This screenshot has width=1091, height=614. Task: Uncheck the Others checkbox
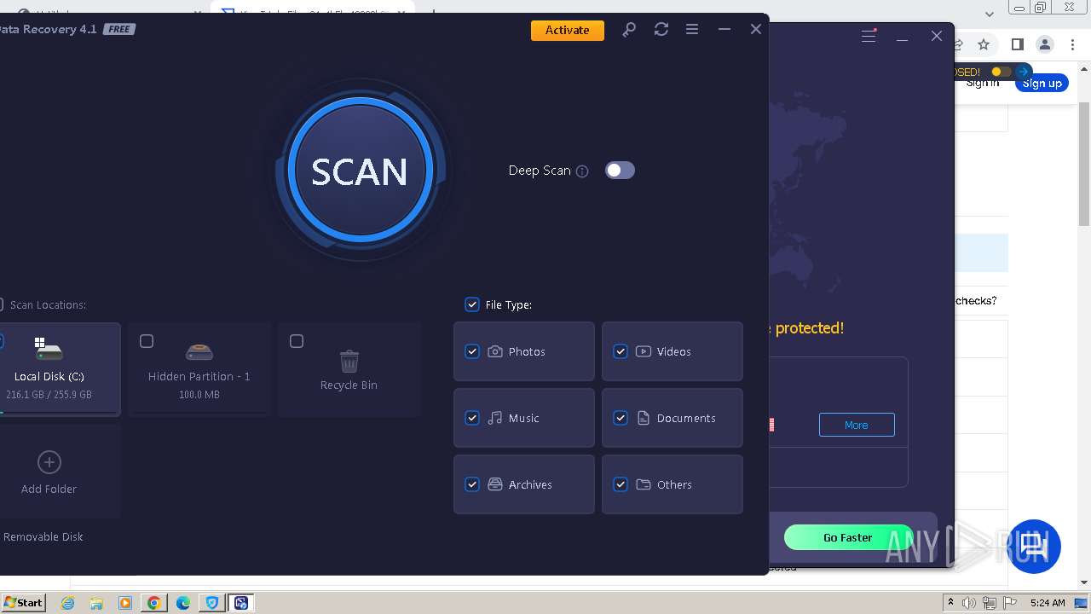click(x=621, y=484)
